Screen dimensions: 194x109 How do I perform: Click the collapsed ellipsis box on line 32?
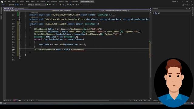click(113, 15)
